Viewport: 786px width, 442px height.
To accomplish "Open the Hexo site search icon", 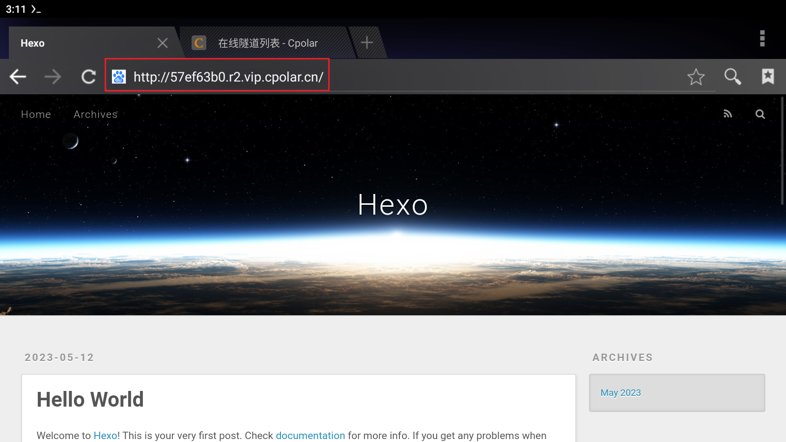I will pyautogui.click(x=760, y=114).
